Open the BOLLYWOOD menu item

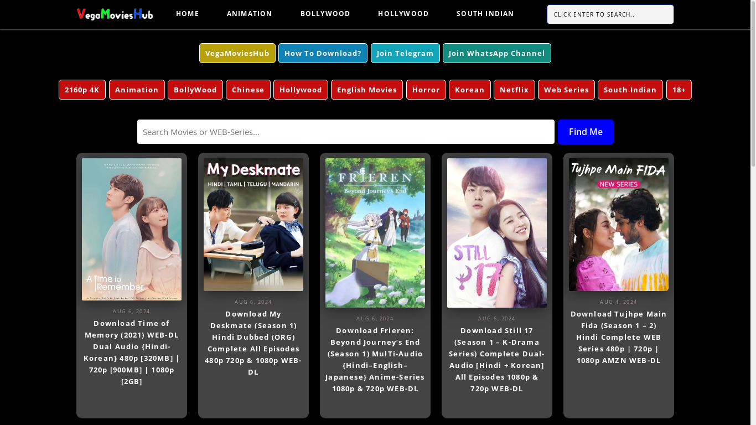(x=325, y=14)
